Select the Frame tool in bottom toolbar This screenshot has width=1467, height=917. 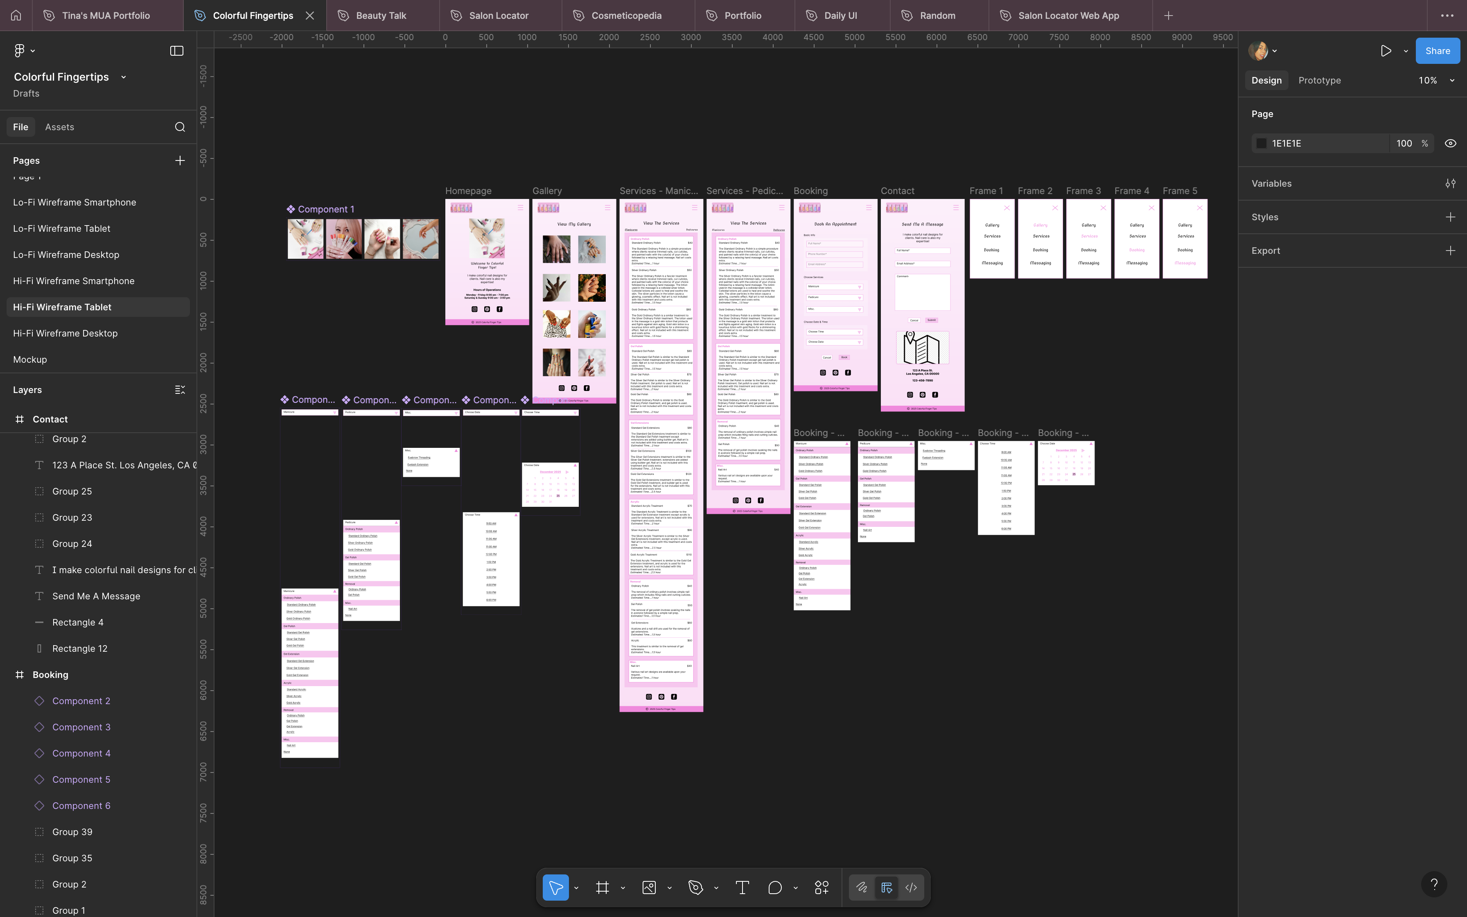tap(602, 888)
